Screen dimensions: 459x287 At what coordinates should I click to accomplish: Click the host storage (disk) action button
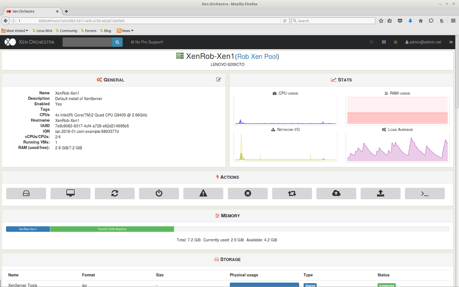[26, 193]
